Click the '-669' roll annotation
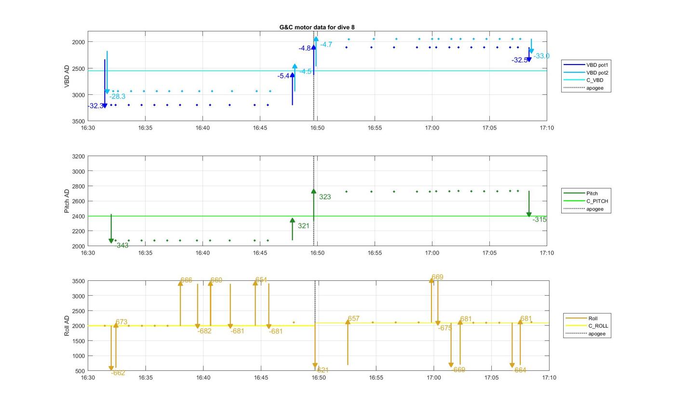Image resolution: width=675 pixels, height=417 pixels. point(458,370)
